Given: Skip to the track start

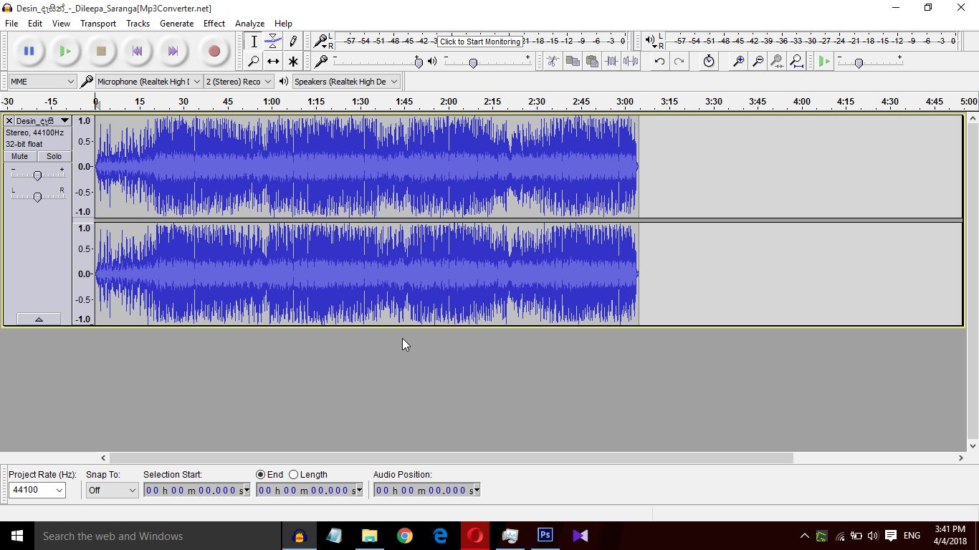Looking at the screenshot, I should pyautogui.click(x=137, y=51).
